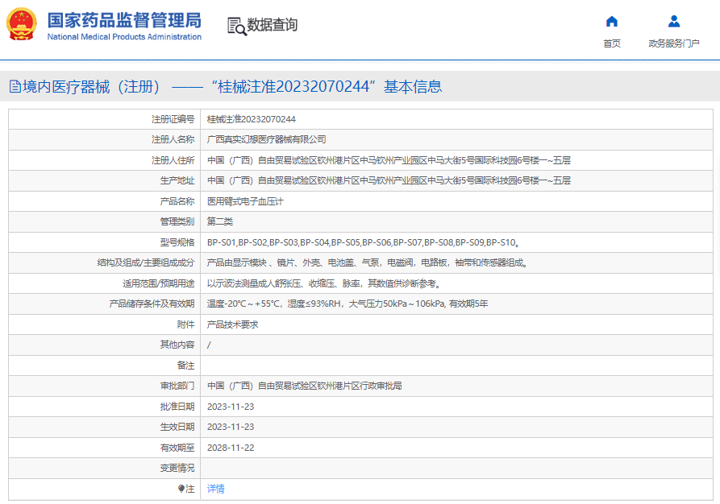Select registration number 桂械注准20232070244 value

click(x=252, y=119)
